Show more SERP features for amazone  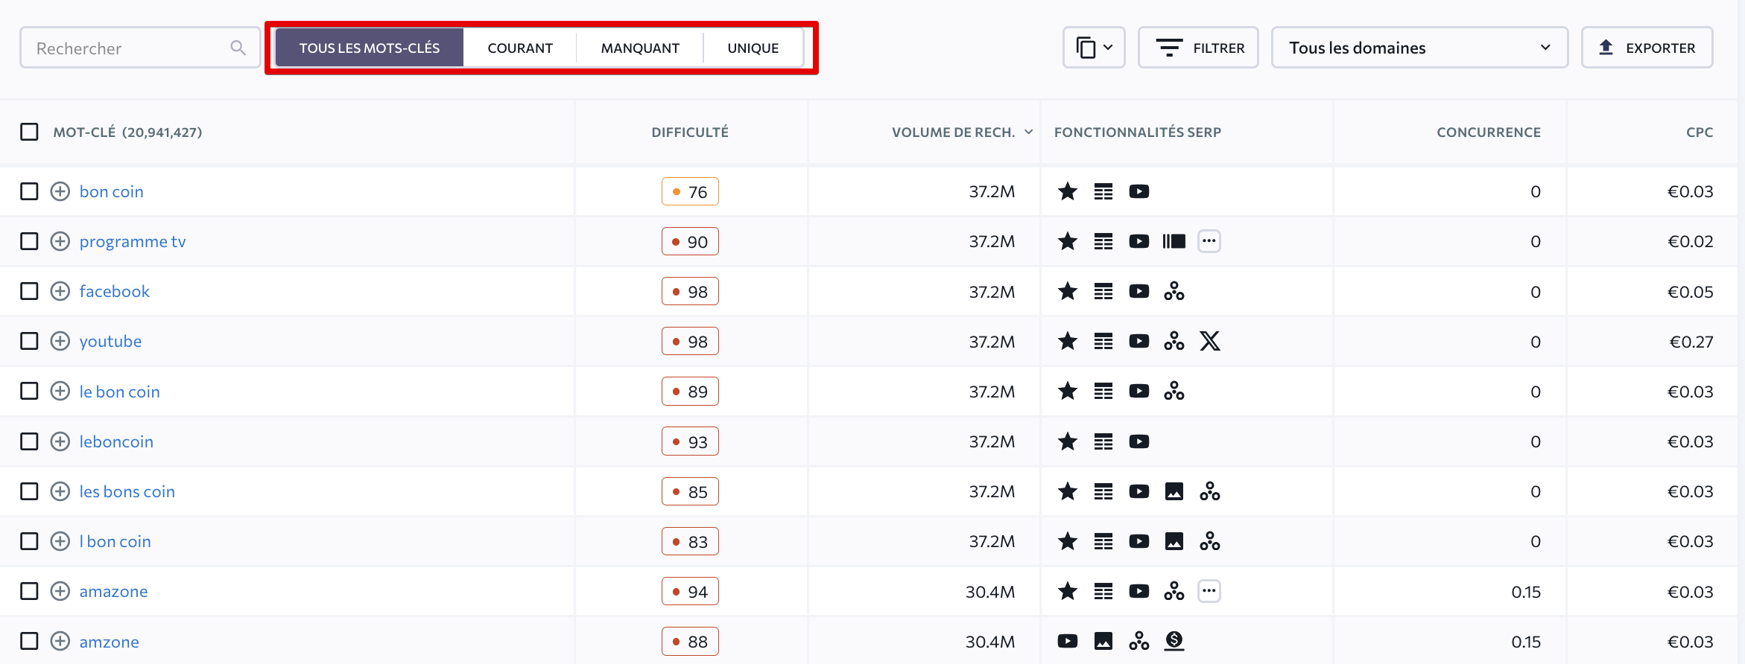pyautogui.click(x=1209, y=591)
